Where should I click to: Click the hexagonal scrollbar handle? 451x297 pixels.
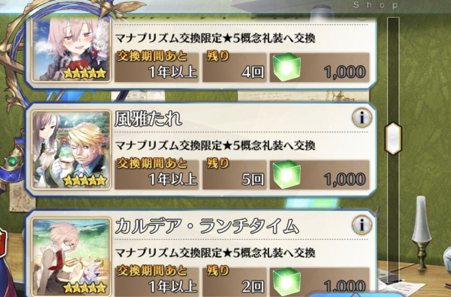(393, 139)
